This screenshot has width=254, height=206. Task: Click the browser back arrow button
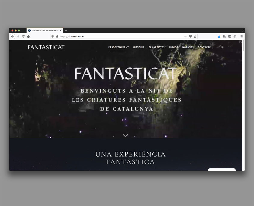[13, 36]
